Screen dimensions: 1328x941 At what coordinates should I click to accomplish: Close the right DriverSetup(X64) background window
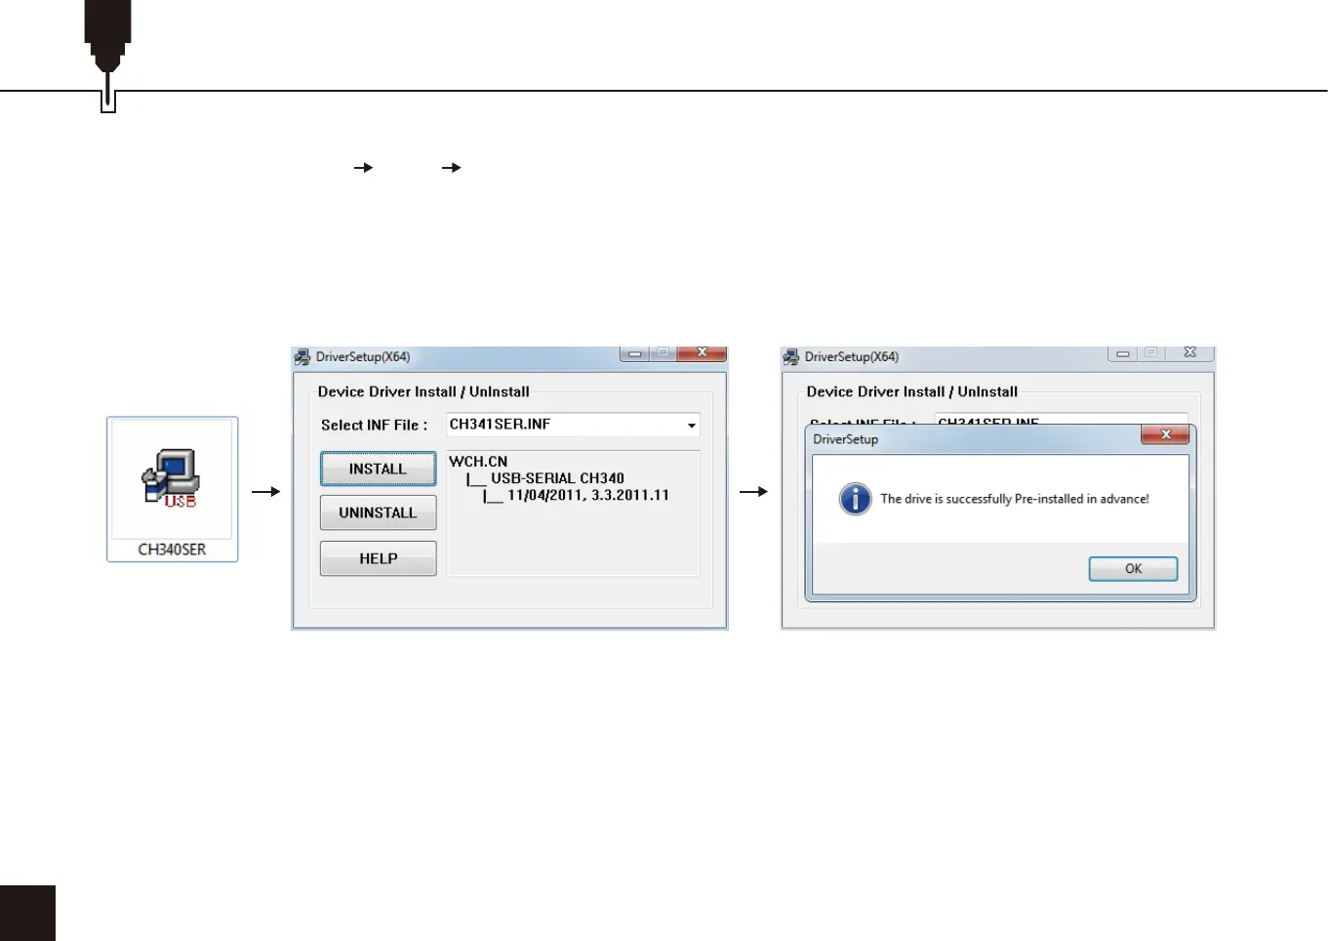pyautogui.click(x=1189, y=353)
